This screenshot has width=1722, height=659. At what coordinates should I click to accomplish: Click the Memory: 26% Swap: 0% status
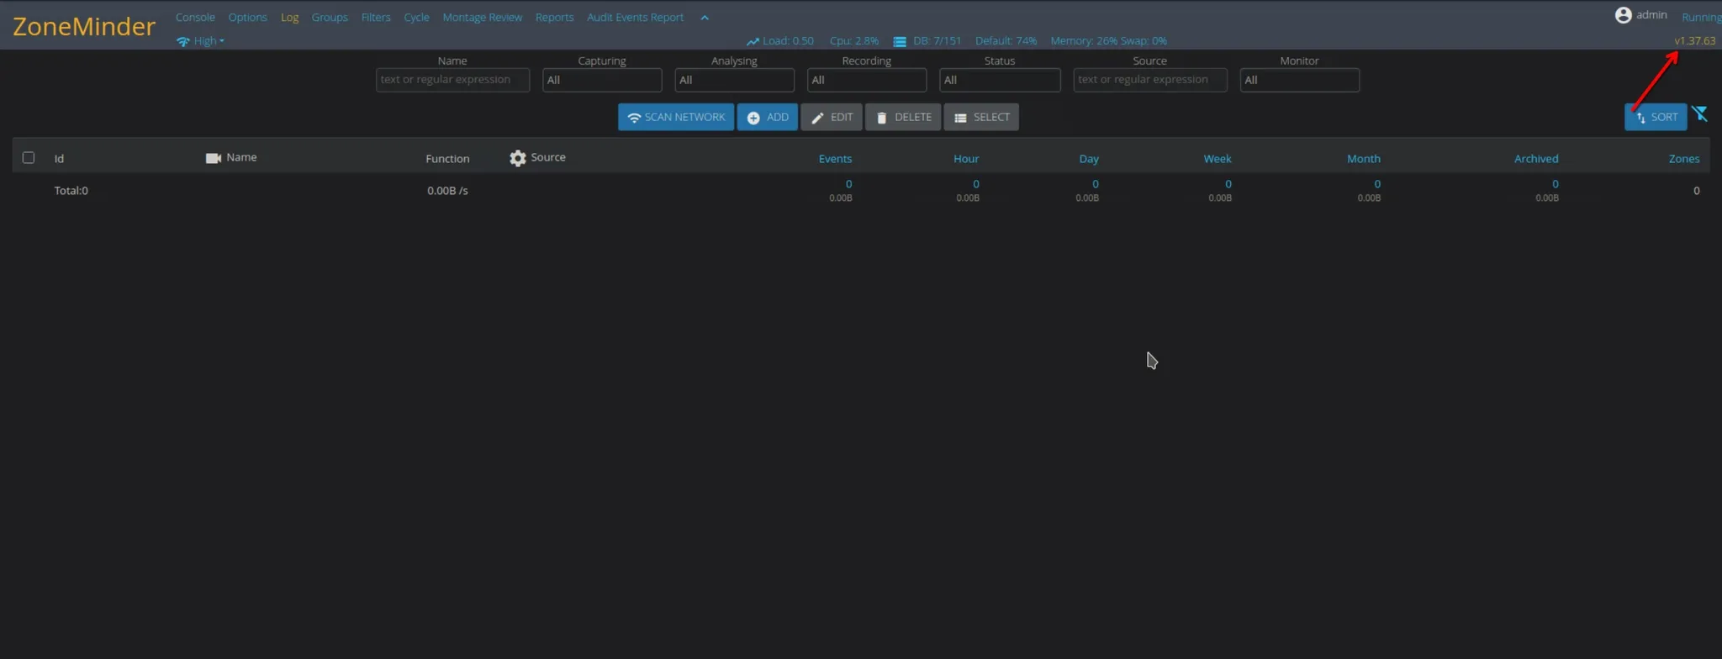point(1108,40)
